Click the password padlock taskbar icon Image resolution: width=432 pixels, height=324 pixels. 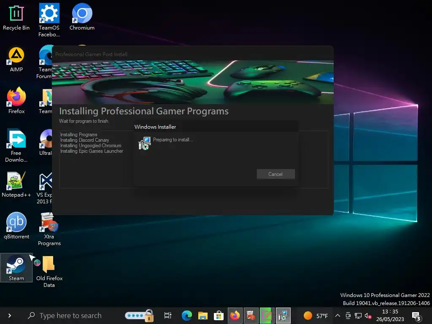139,316
